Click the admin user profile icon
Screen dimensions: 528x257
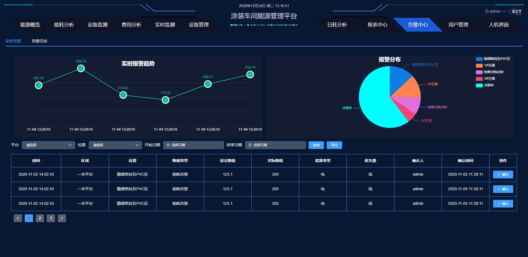[487, 11]
